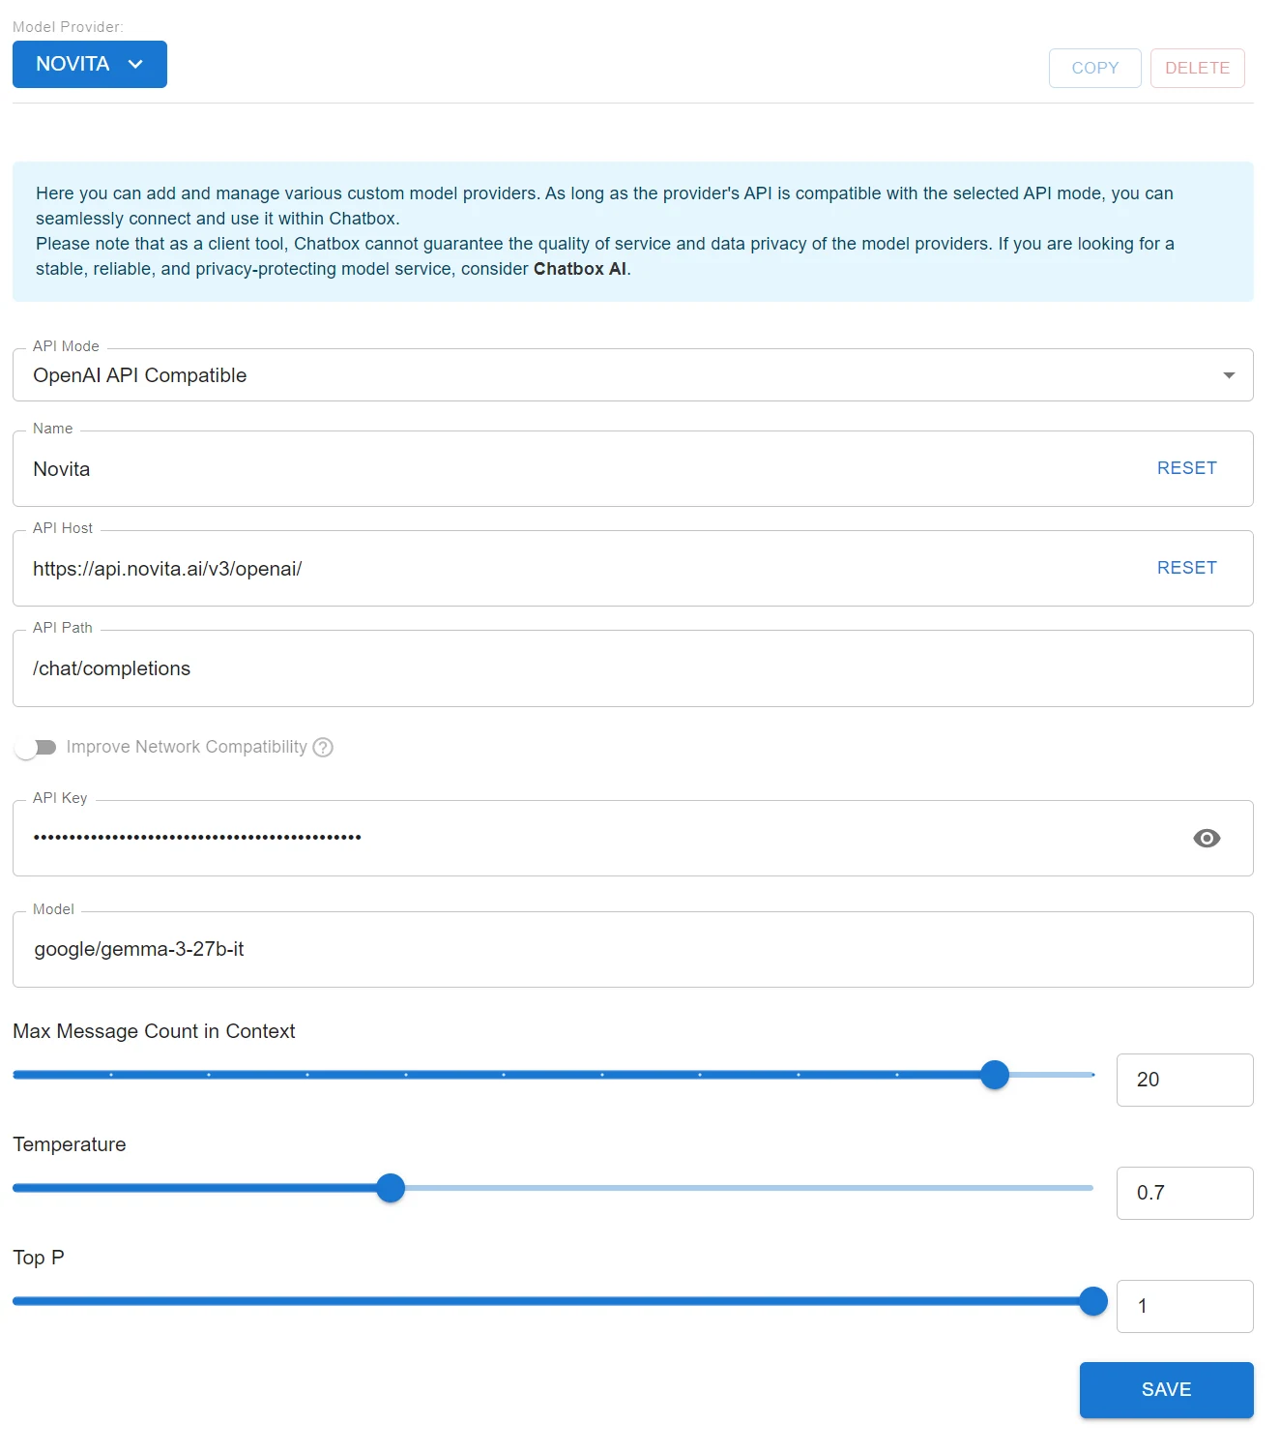Reset the Name field value

click(x=1187, y=468)
